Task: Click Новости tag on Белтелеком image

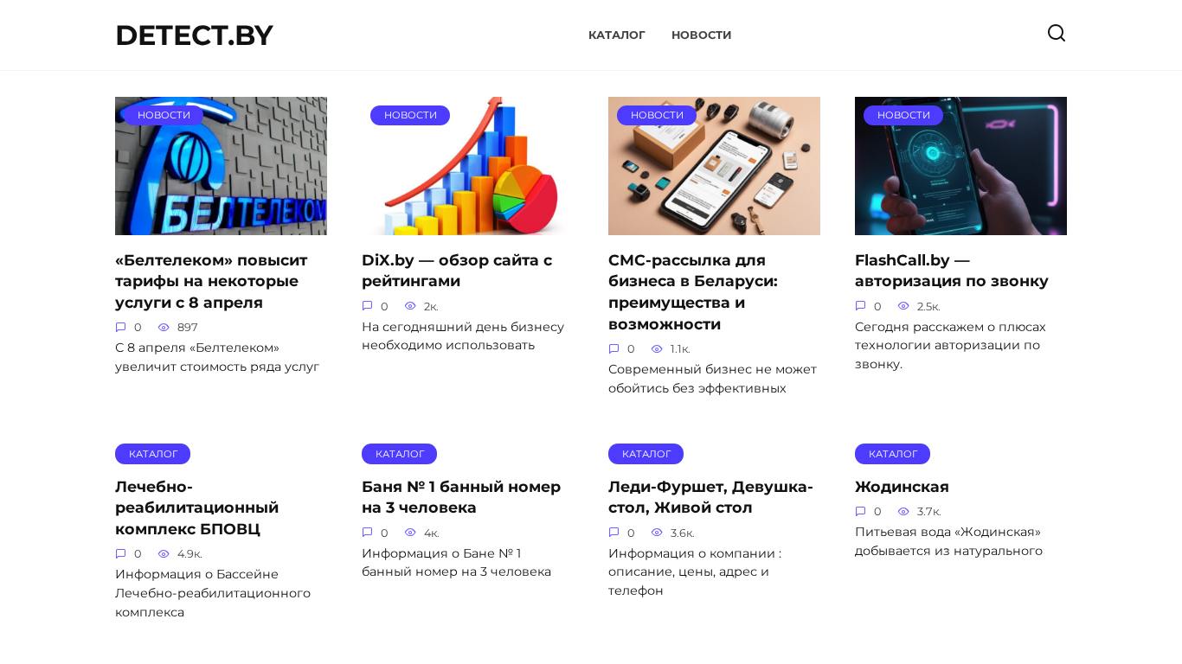Action: pos(164,115)
